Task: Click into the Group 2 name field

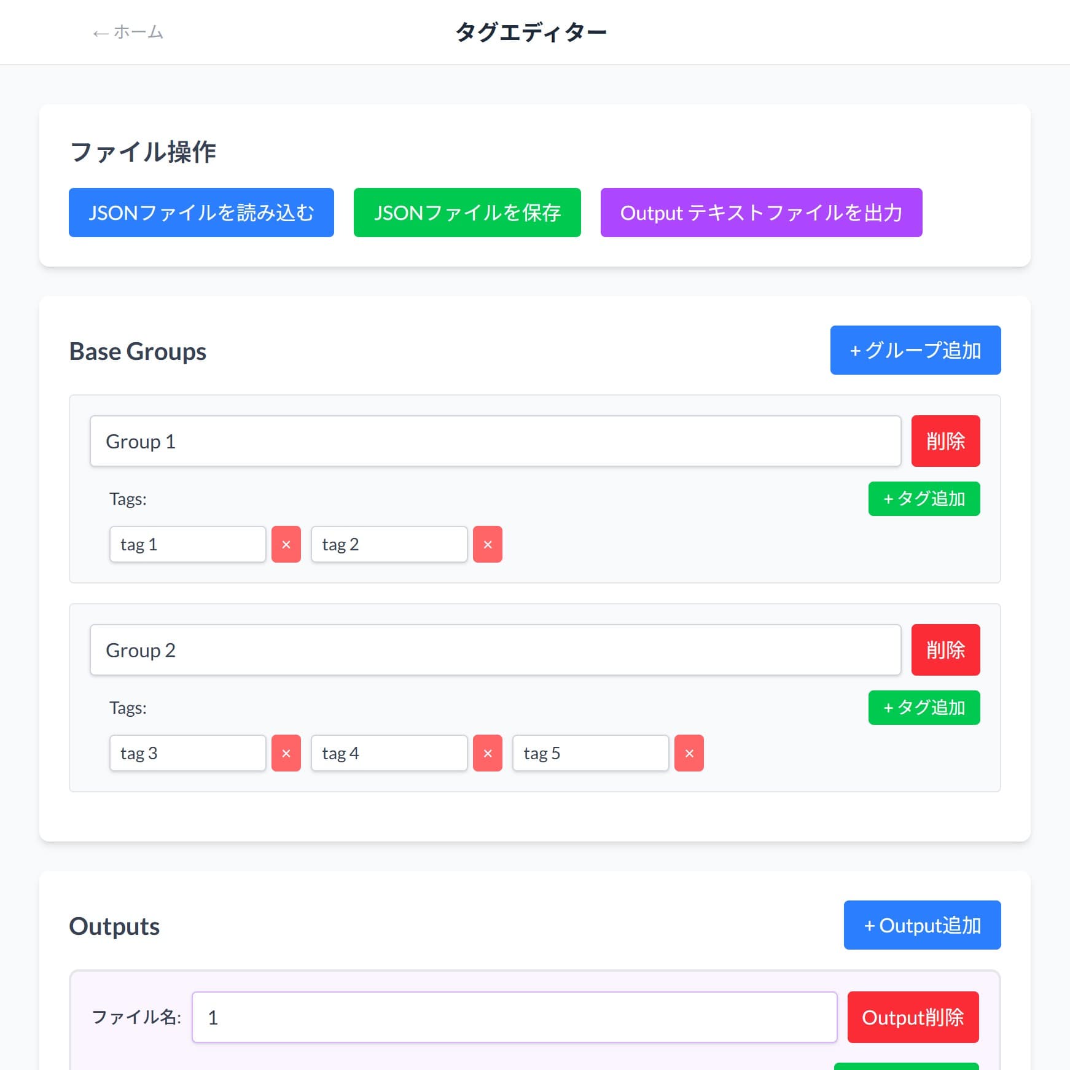Action: [x=495, y=650]
